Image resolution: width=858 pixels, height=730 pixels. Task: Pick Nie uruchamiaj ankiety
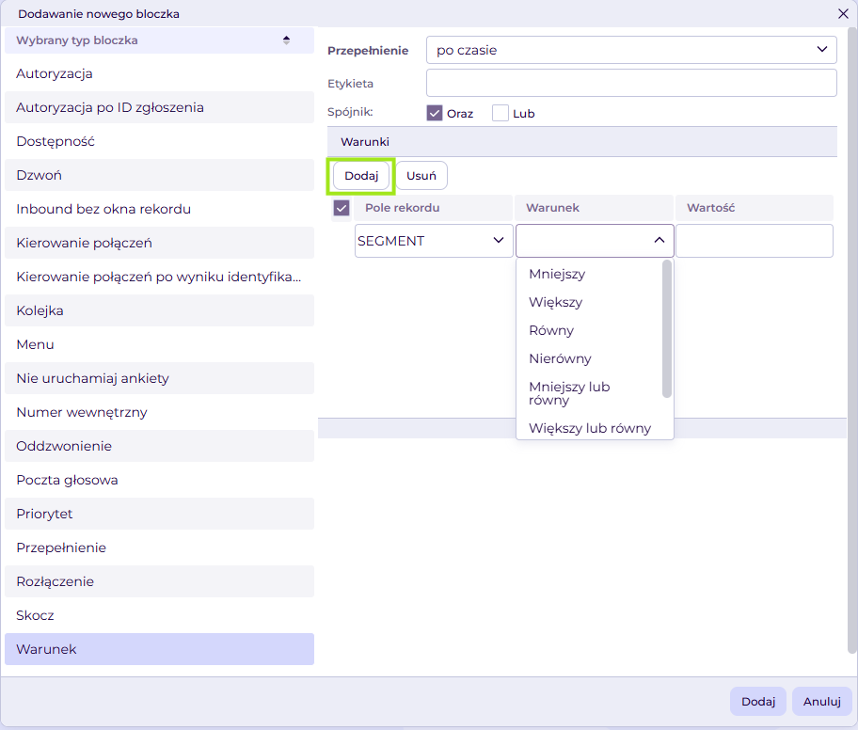click(x=159, y=379)
